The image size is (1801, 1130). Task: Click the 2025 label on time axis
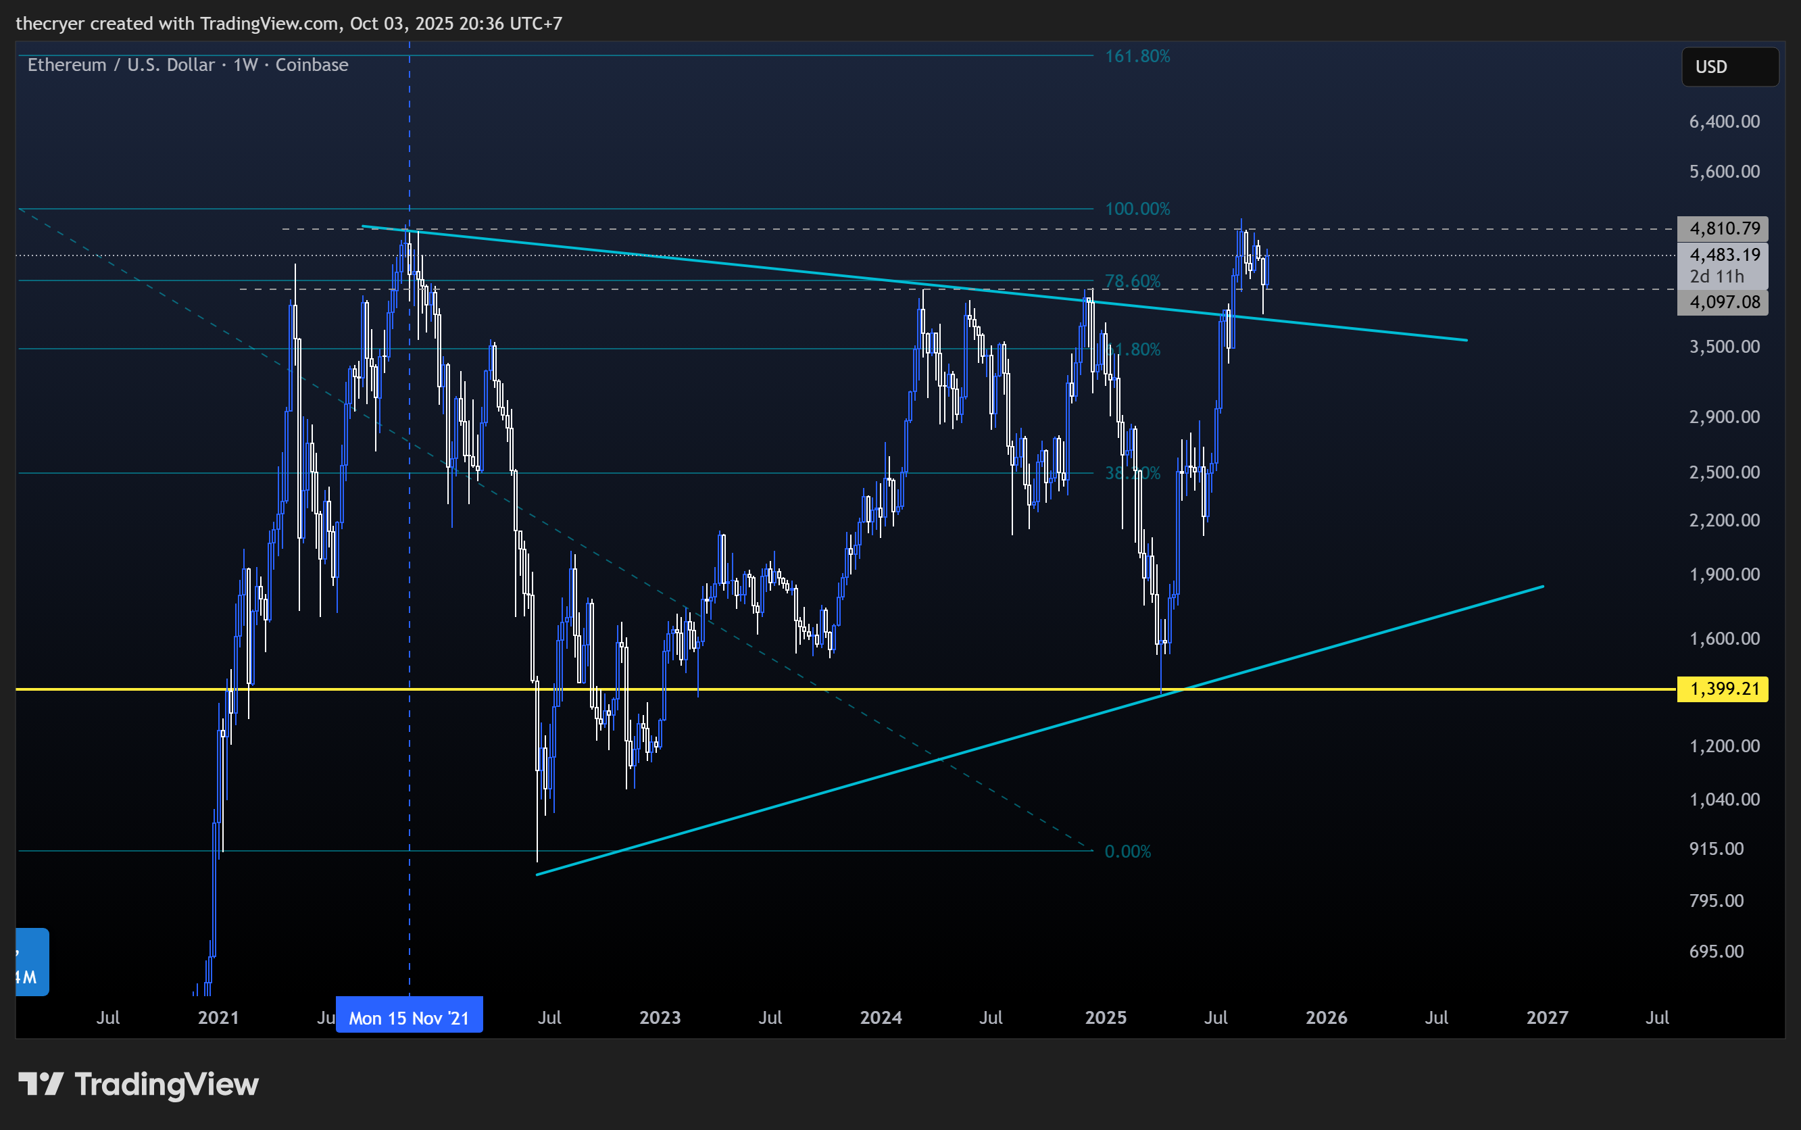point(1105,1017)
